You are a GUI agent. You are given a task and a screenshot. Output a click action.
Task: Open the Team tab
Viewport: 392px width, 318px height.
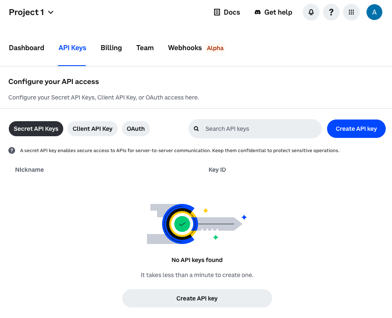coord(145,48)
